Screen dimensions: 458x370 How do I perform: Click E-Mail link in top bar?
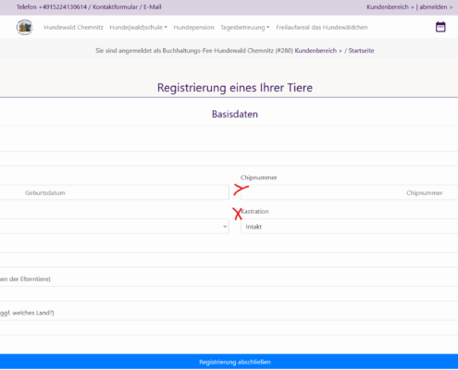coord(153,6)
